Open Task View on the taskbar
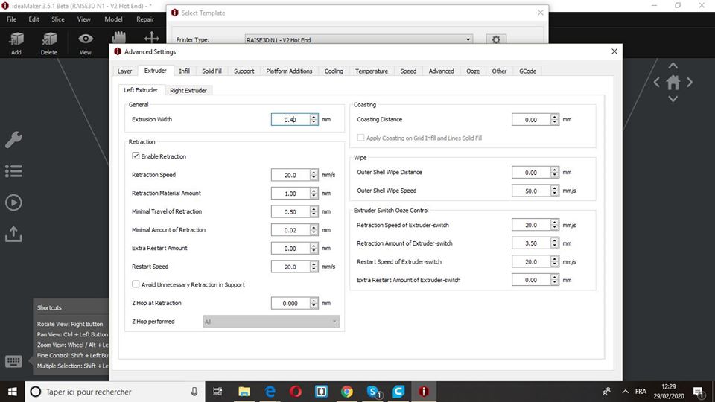Screen dimensions: 715x402 click(217, 392)
